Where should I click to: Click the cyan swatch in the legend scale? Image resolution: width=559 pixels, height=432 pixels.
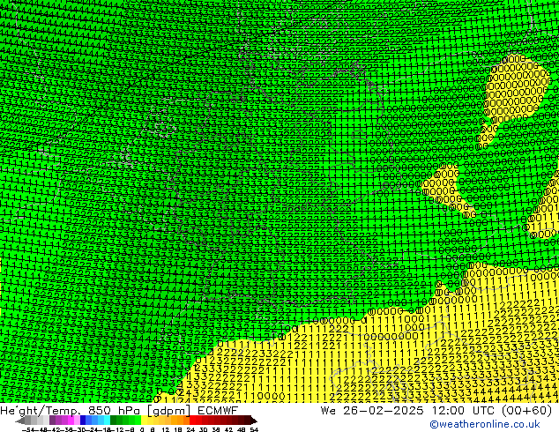coord(107,421)
